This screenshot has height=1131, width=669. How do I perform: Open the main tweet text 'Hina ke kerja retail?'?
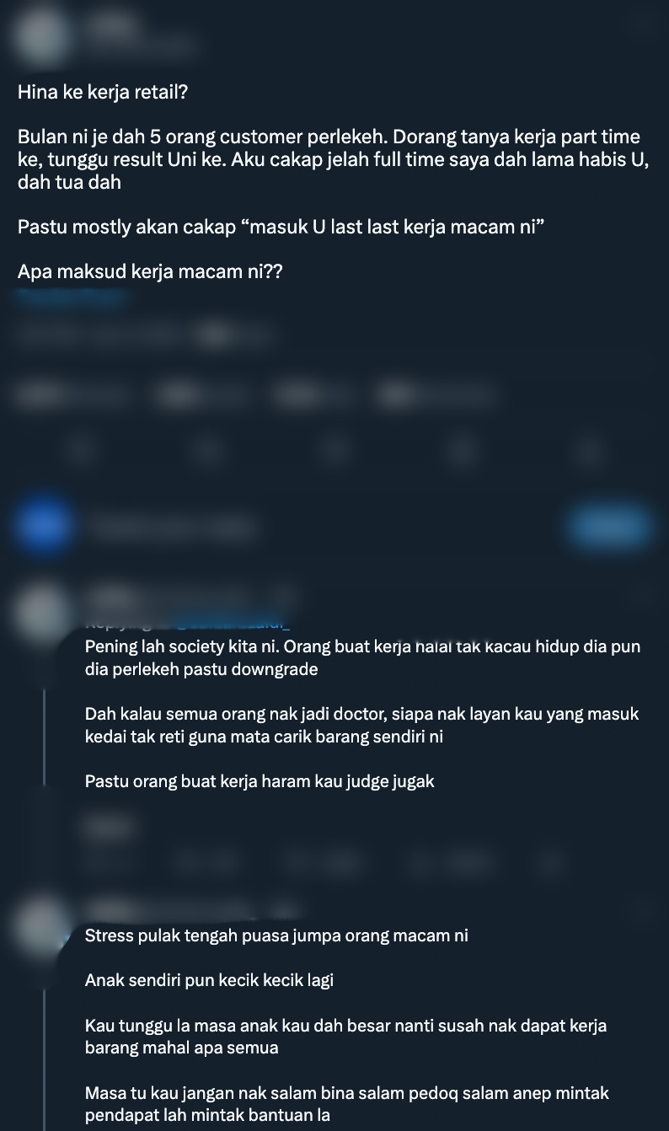pos(103,93)
